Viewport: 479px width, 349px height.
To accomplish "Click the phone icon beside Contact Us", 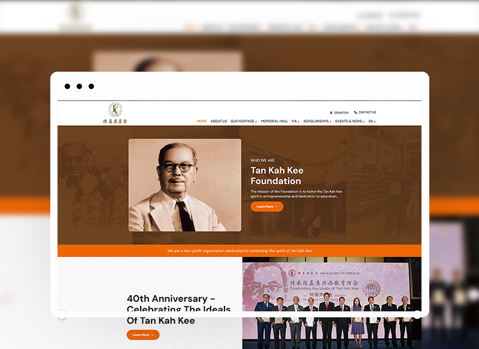I will (356, 112).
